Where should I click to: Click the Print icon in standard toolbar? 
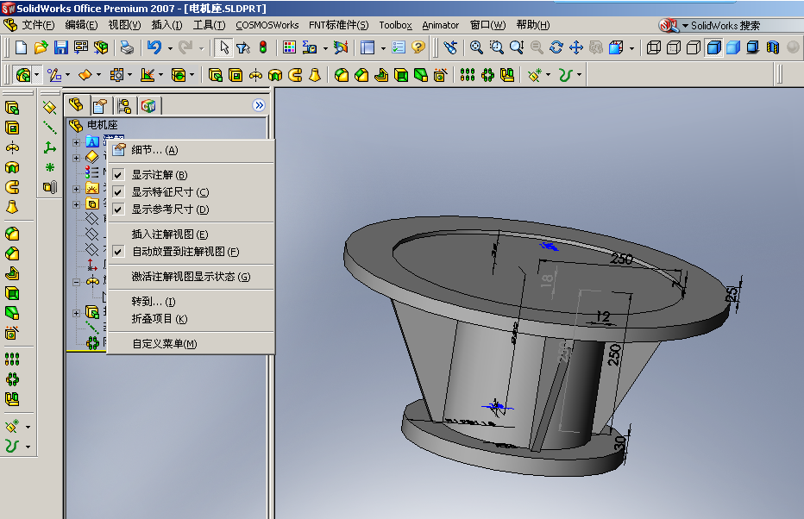pos(127,47)
